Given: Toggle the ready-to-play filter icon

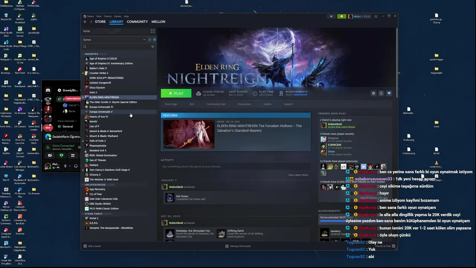Looking at the screenshot, I should pos(154,39).
